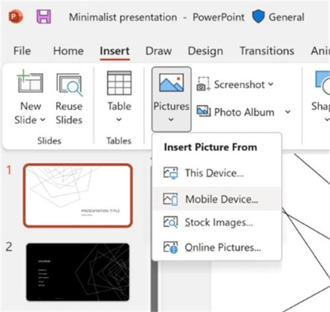Open the File menu
This screenshot has height=312, width=330.
coord(22,51)
